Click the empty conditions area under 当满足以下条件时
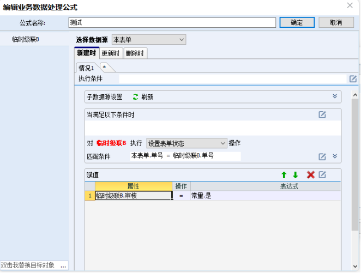361x273 pixels. pyautogui.click(x=213, y=128)
